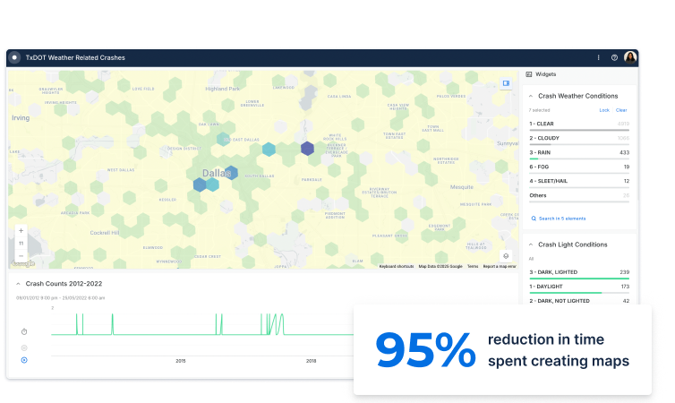Click the timer icon beside chart
The image size is (675, 403).
[24, 331]
